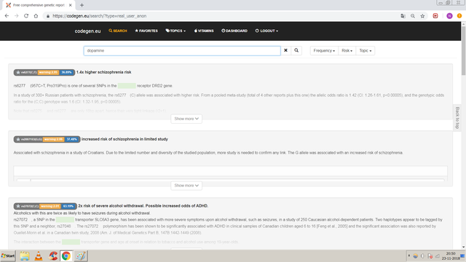The height and width of the screenshot is (262, 466).
Task: Click 'receptor DRD2 gene' text
Action: [x=154, y=86]
